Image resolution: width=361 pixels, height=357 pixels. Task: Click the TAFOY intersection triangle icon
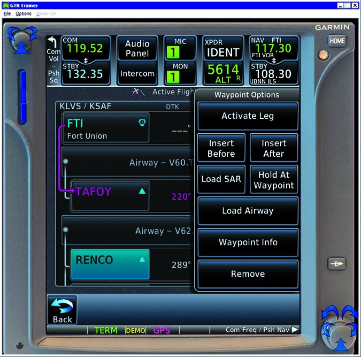(x=142, y=191)
